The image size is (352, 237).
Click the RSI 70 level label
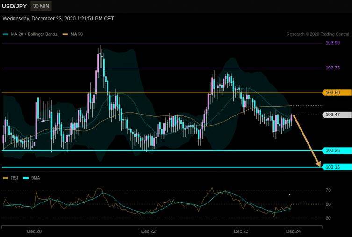tap(328, 190)
